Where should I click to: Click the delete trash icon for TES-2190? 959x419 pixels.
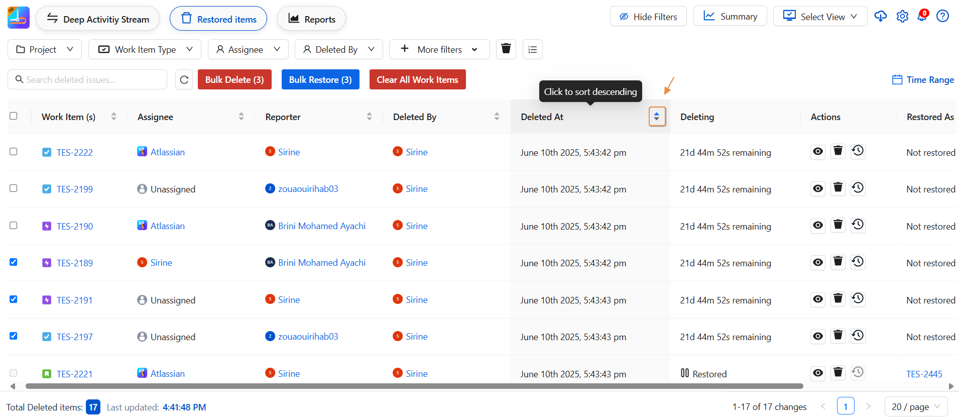[x=838, y=225]
